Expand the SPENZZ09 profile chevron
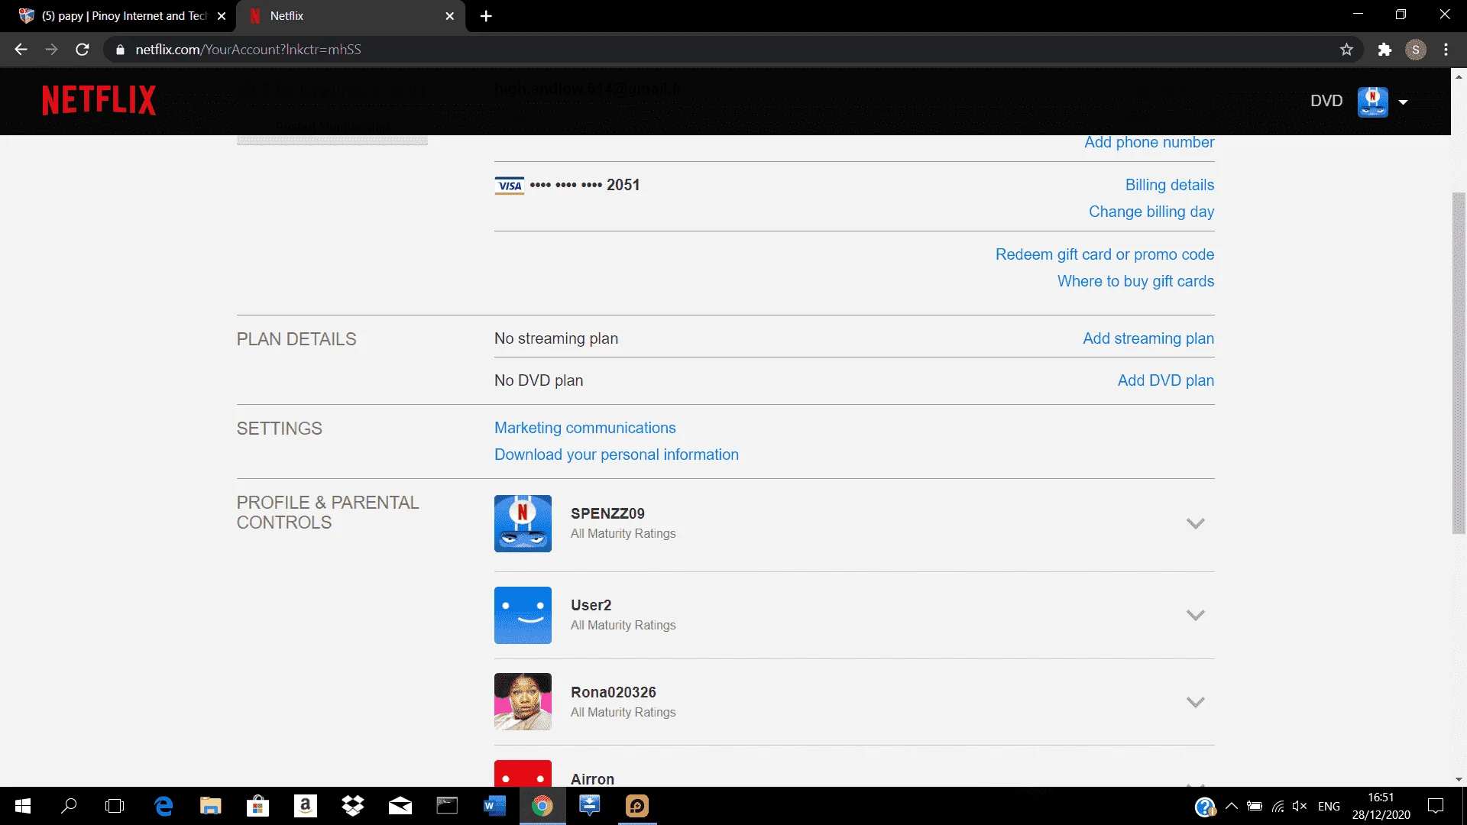Image resolution: width=1467 pixels, height=825 pixels. point(1196,523)
